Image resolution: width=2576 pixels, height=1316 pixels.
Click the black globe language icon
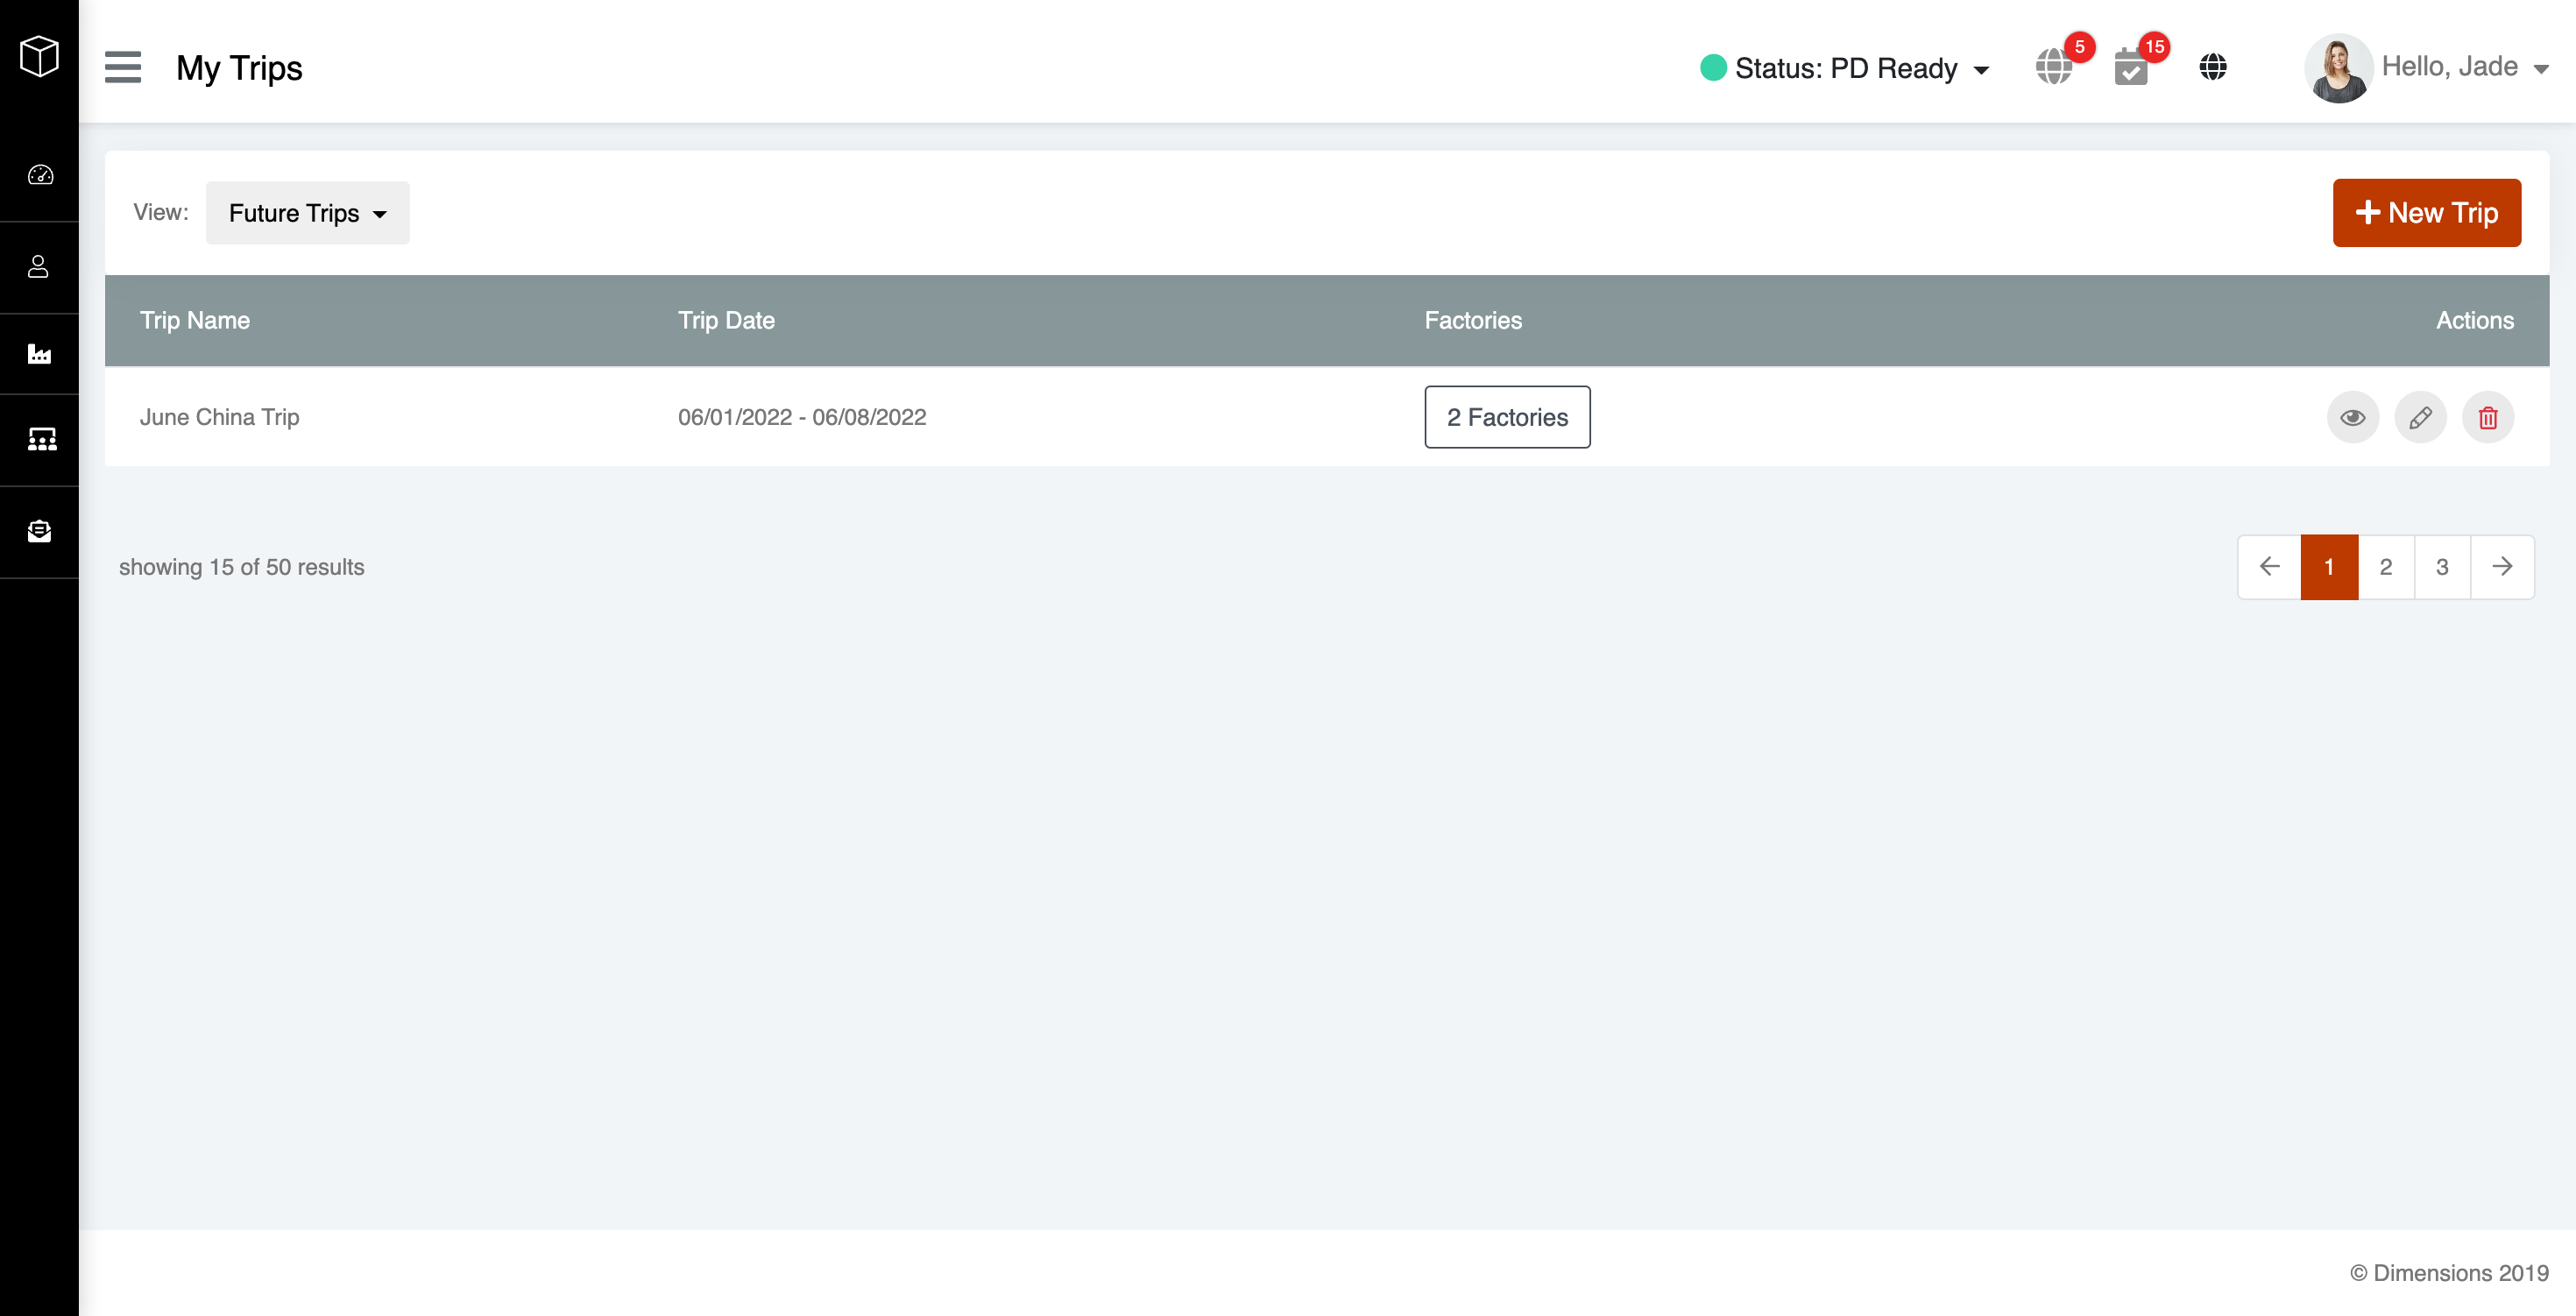2213,67
